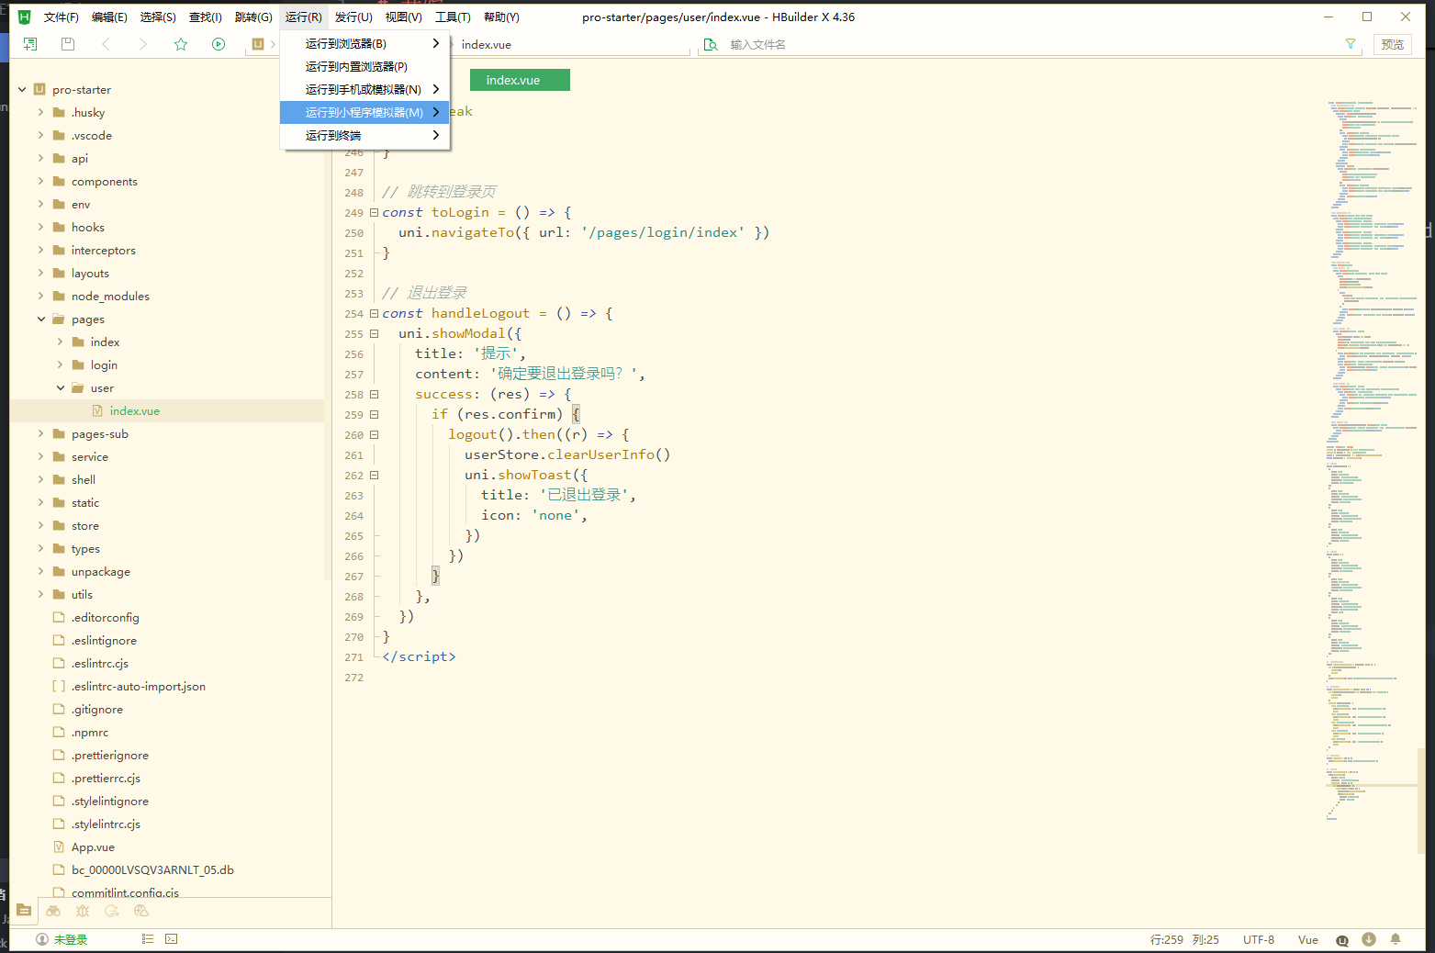Click the user avatar icon in status bar
Viewport: 1435px width, 953px height.
[x=42, y=939]
